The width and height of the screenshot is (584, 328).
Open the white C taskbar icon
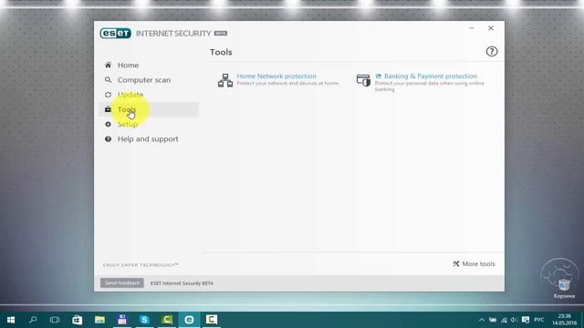pos(212,320)
